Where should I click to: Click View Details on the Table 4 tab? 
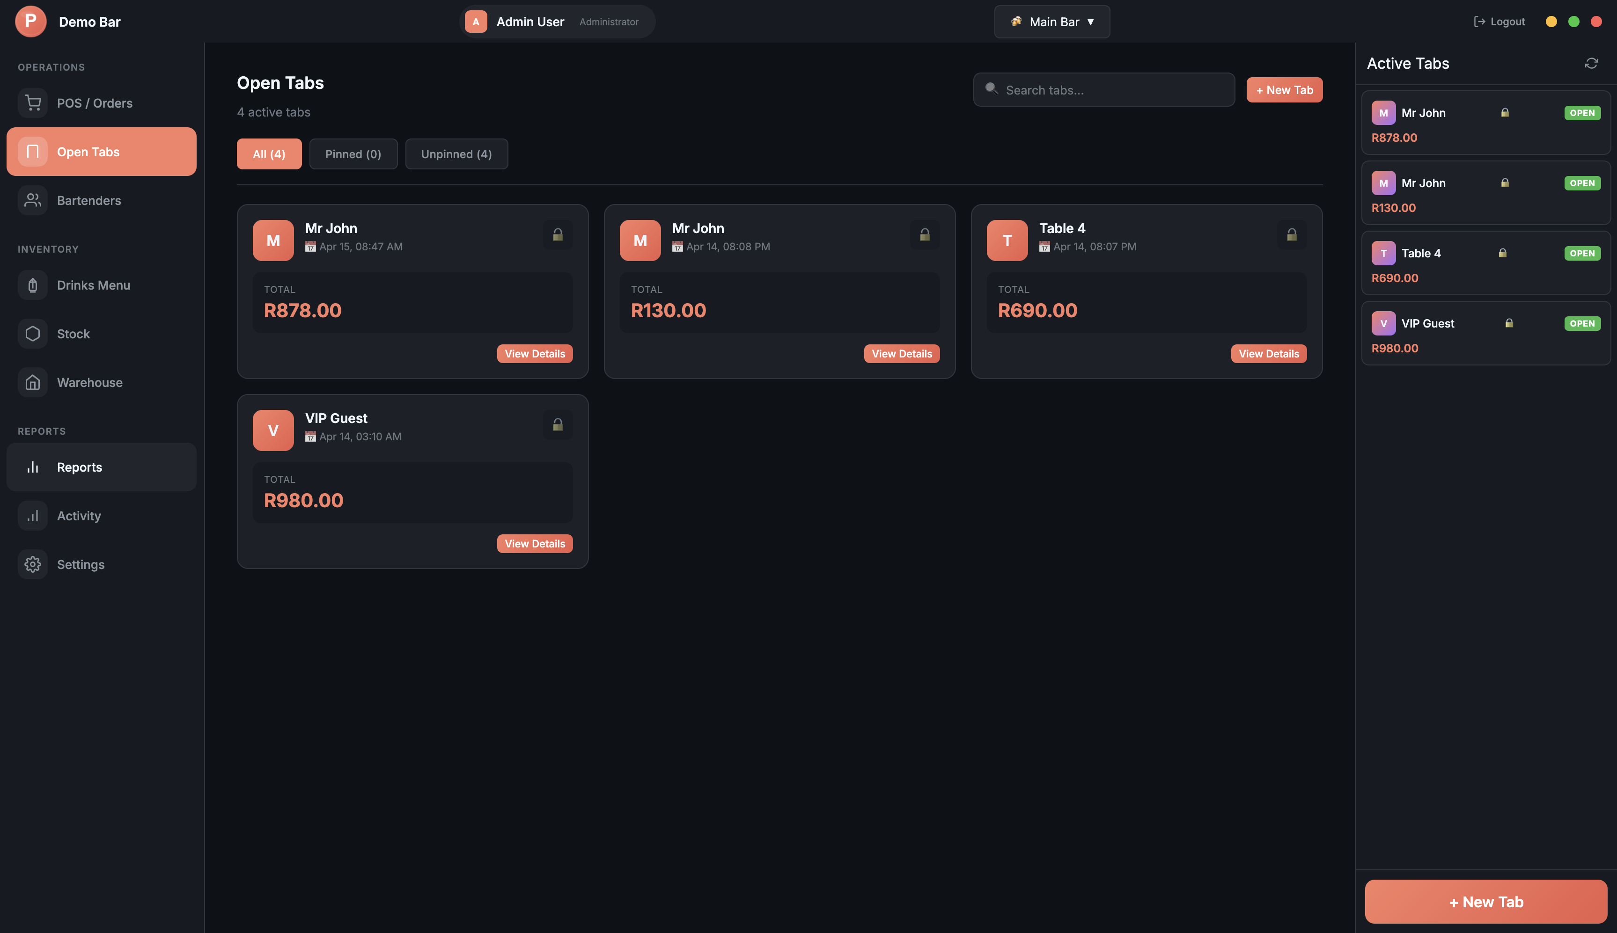(1268, 353)
